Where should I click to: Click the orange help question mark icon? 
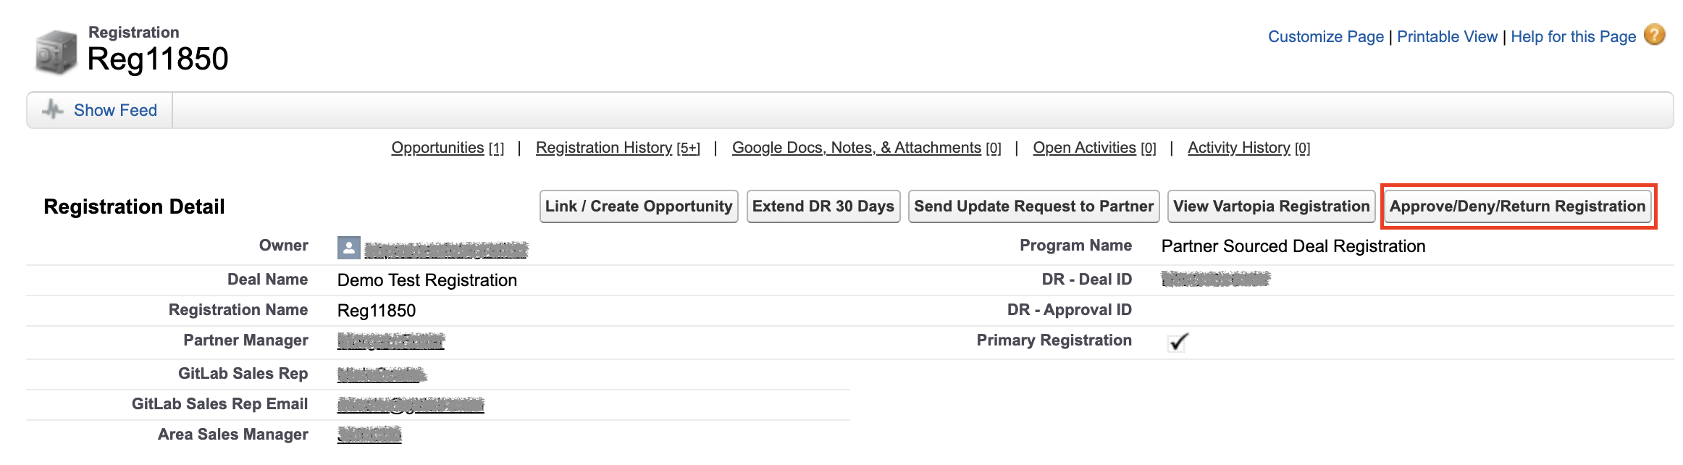coord(1654,35)
